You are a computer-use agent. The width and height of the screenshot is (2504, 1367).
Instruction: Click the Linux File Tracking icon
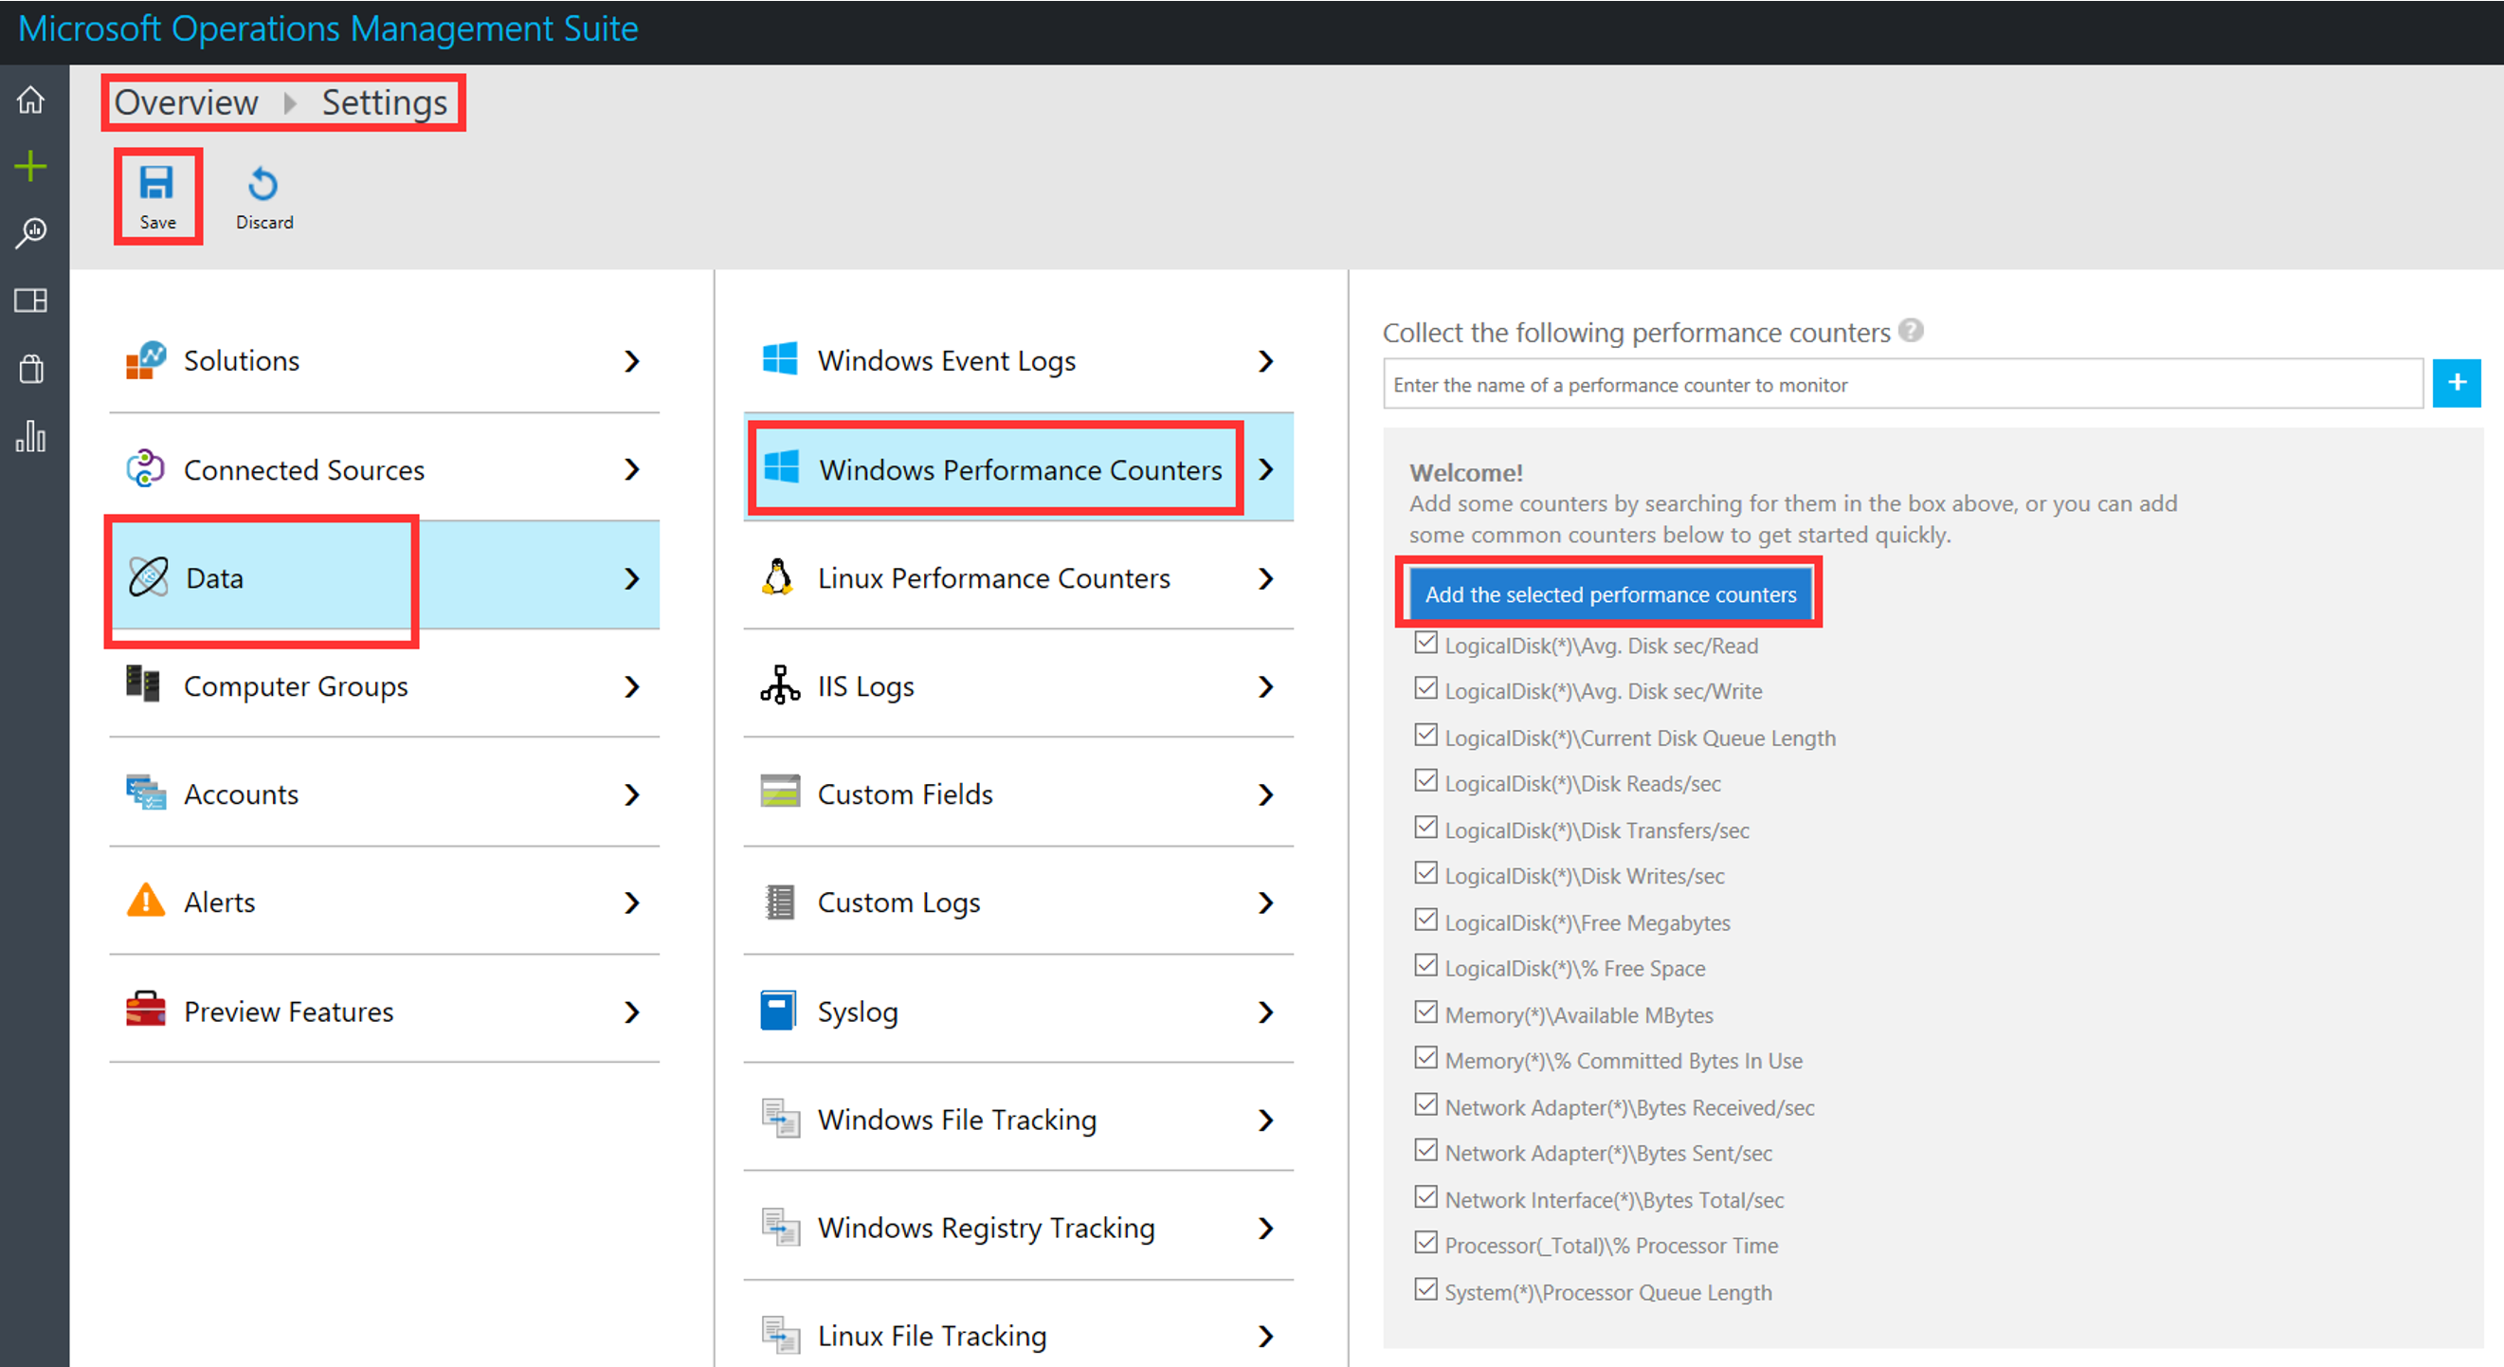pos(781,1336)
